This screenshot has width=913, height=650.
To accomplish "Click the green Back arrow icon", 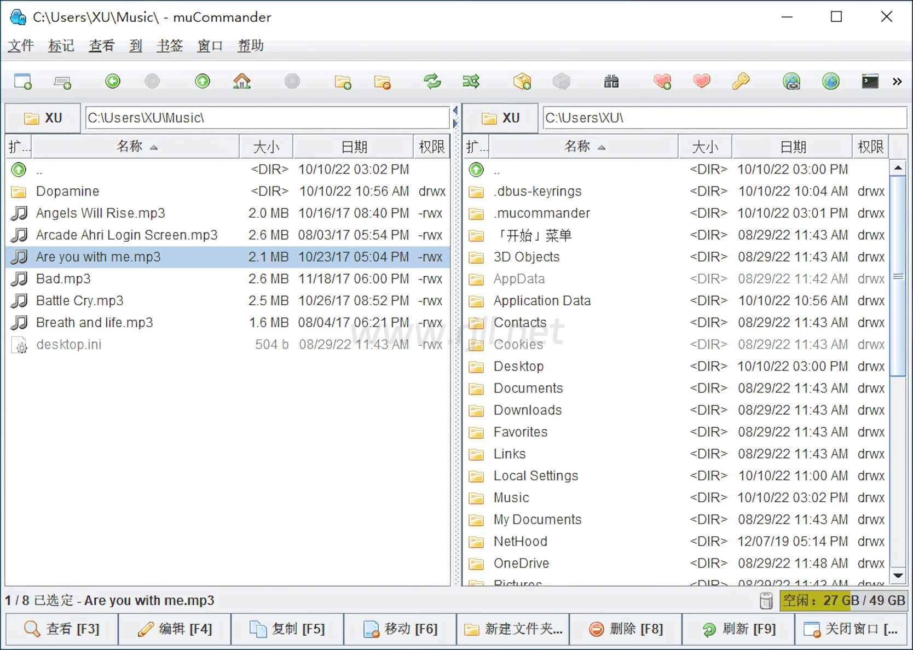I will click(x=113, y=82).
